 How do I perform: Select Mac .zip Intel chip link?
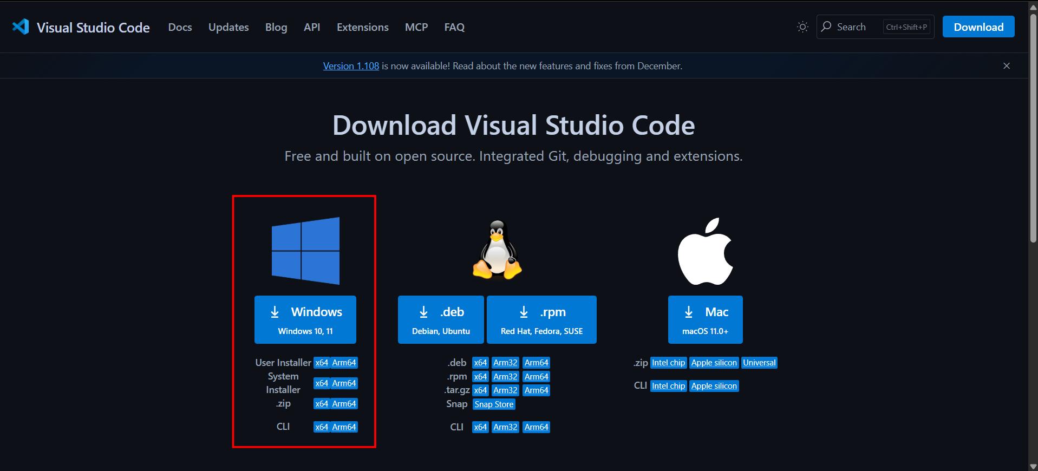[668, 363]
